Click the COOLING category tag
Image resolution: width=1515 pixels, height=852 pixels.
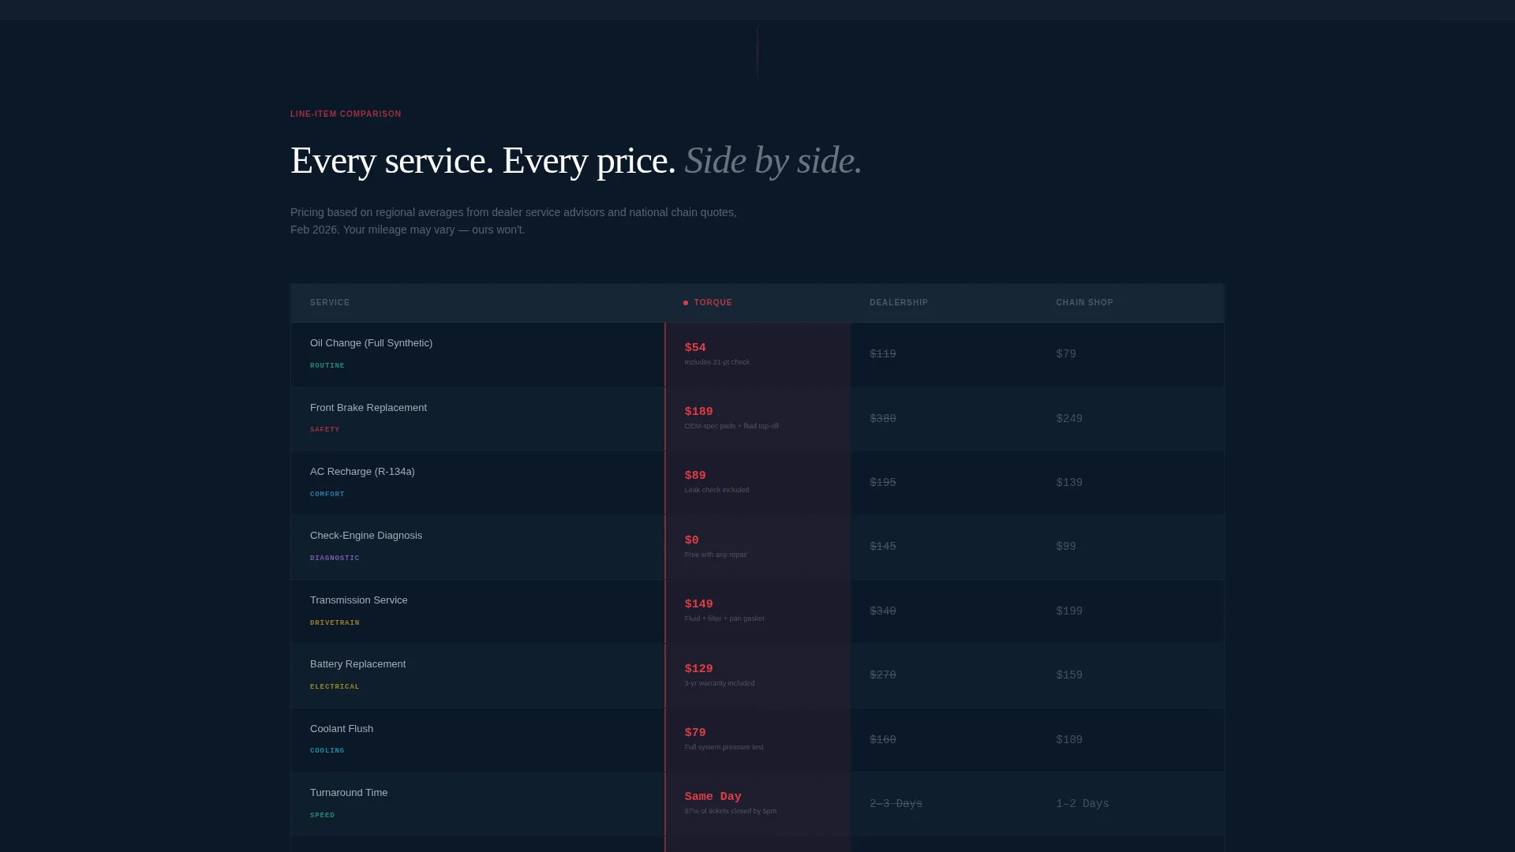coord(327,751)
